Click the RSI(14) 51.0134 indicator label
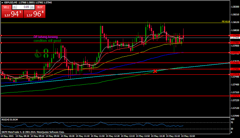 click(x=10, y=120)
